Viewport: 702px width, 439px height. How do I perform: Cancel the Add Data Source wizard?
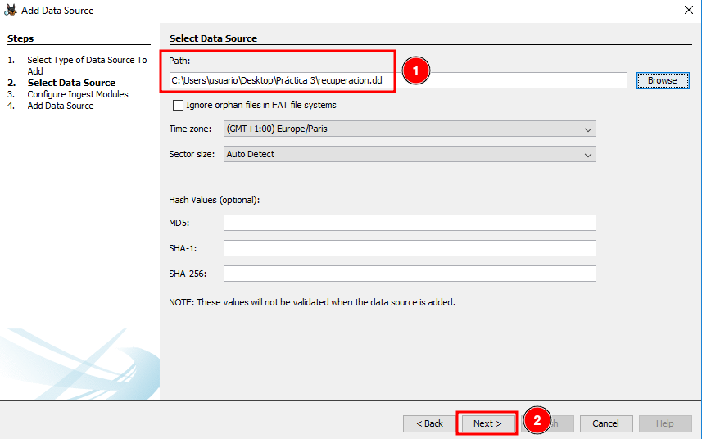605,423
